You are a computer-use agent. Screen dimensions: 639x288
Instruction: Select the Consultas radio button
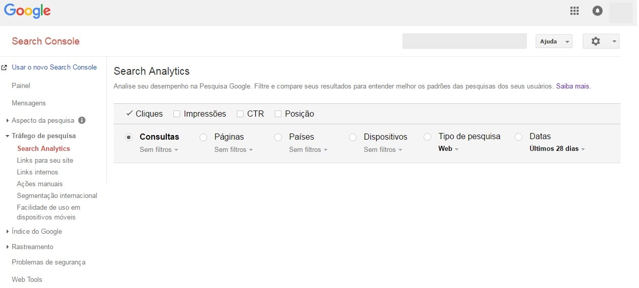tap(128, 137)
